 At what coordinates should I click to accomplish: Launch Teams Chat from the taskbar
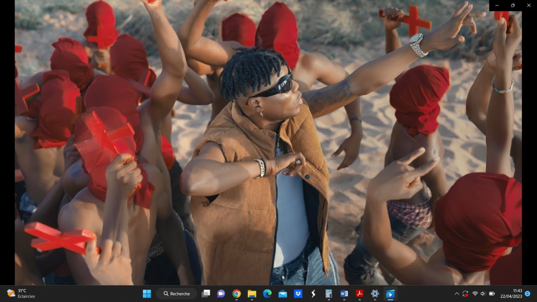click(221, 294)
